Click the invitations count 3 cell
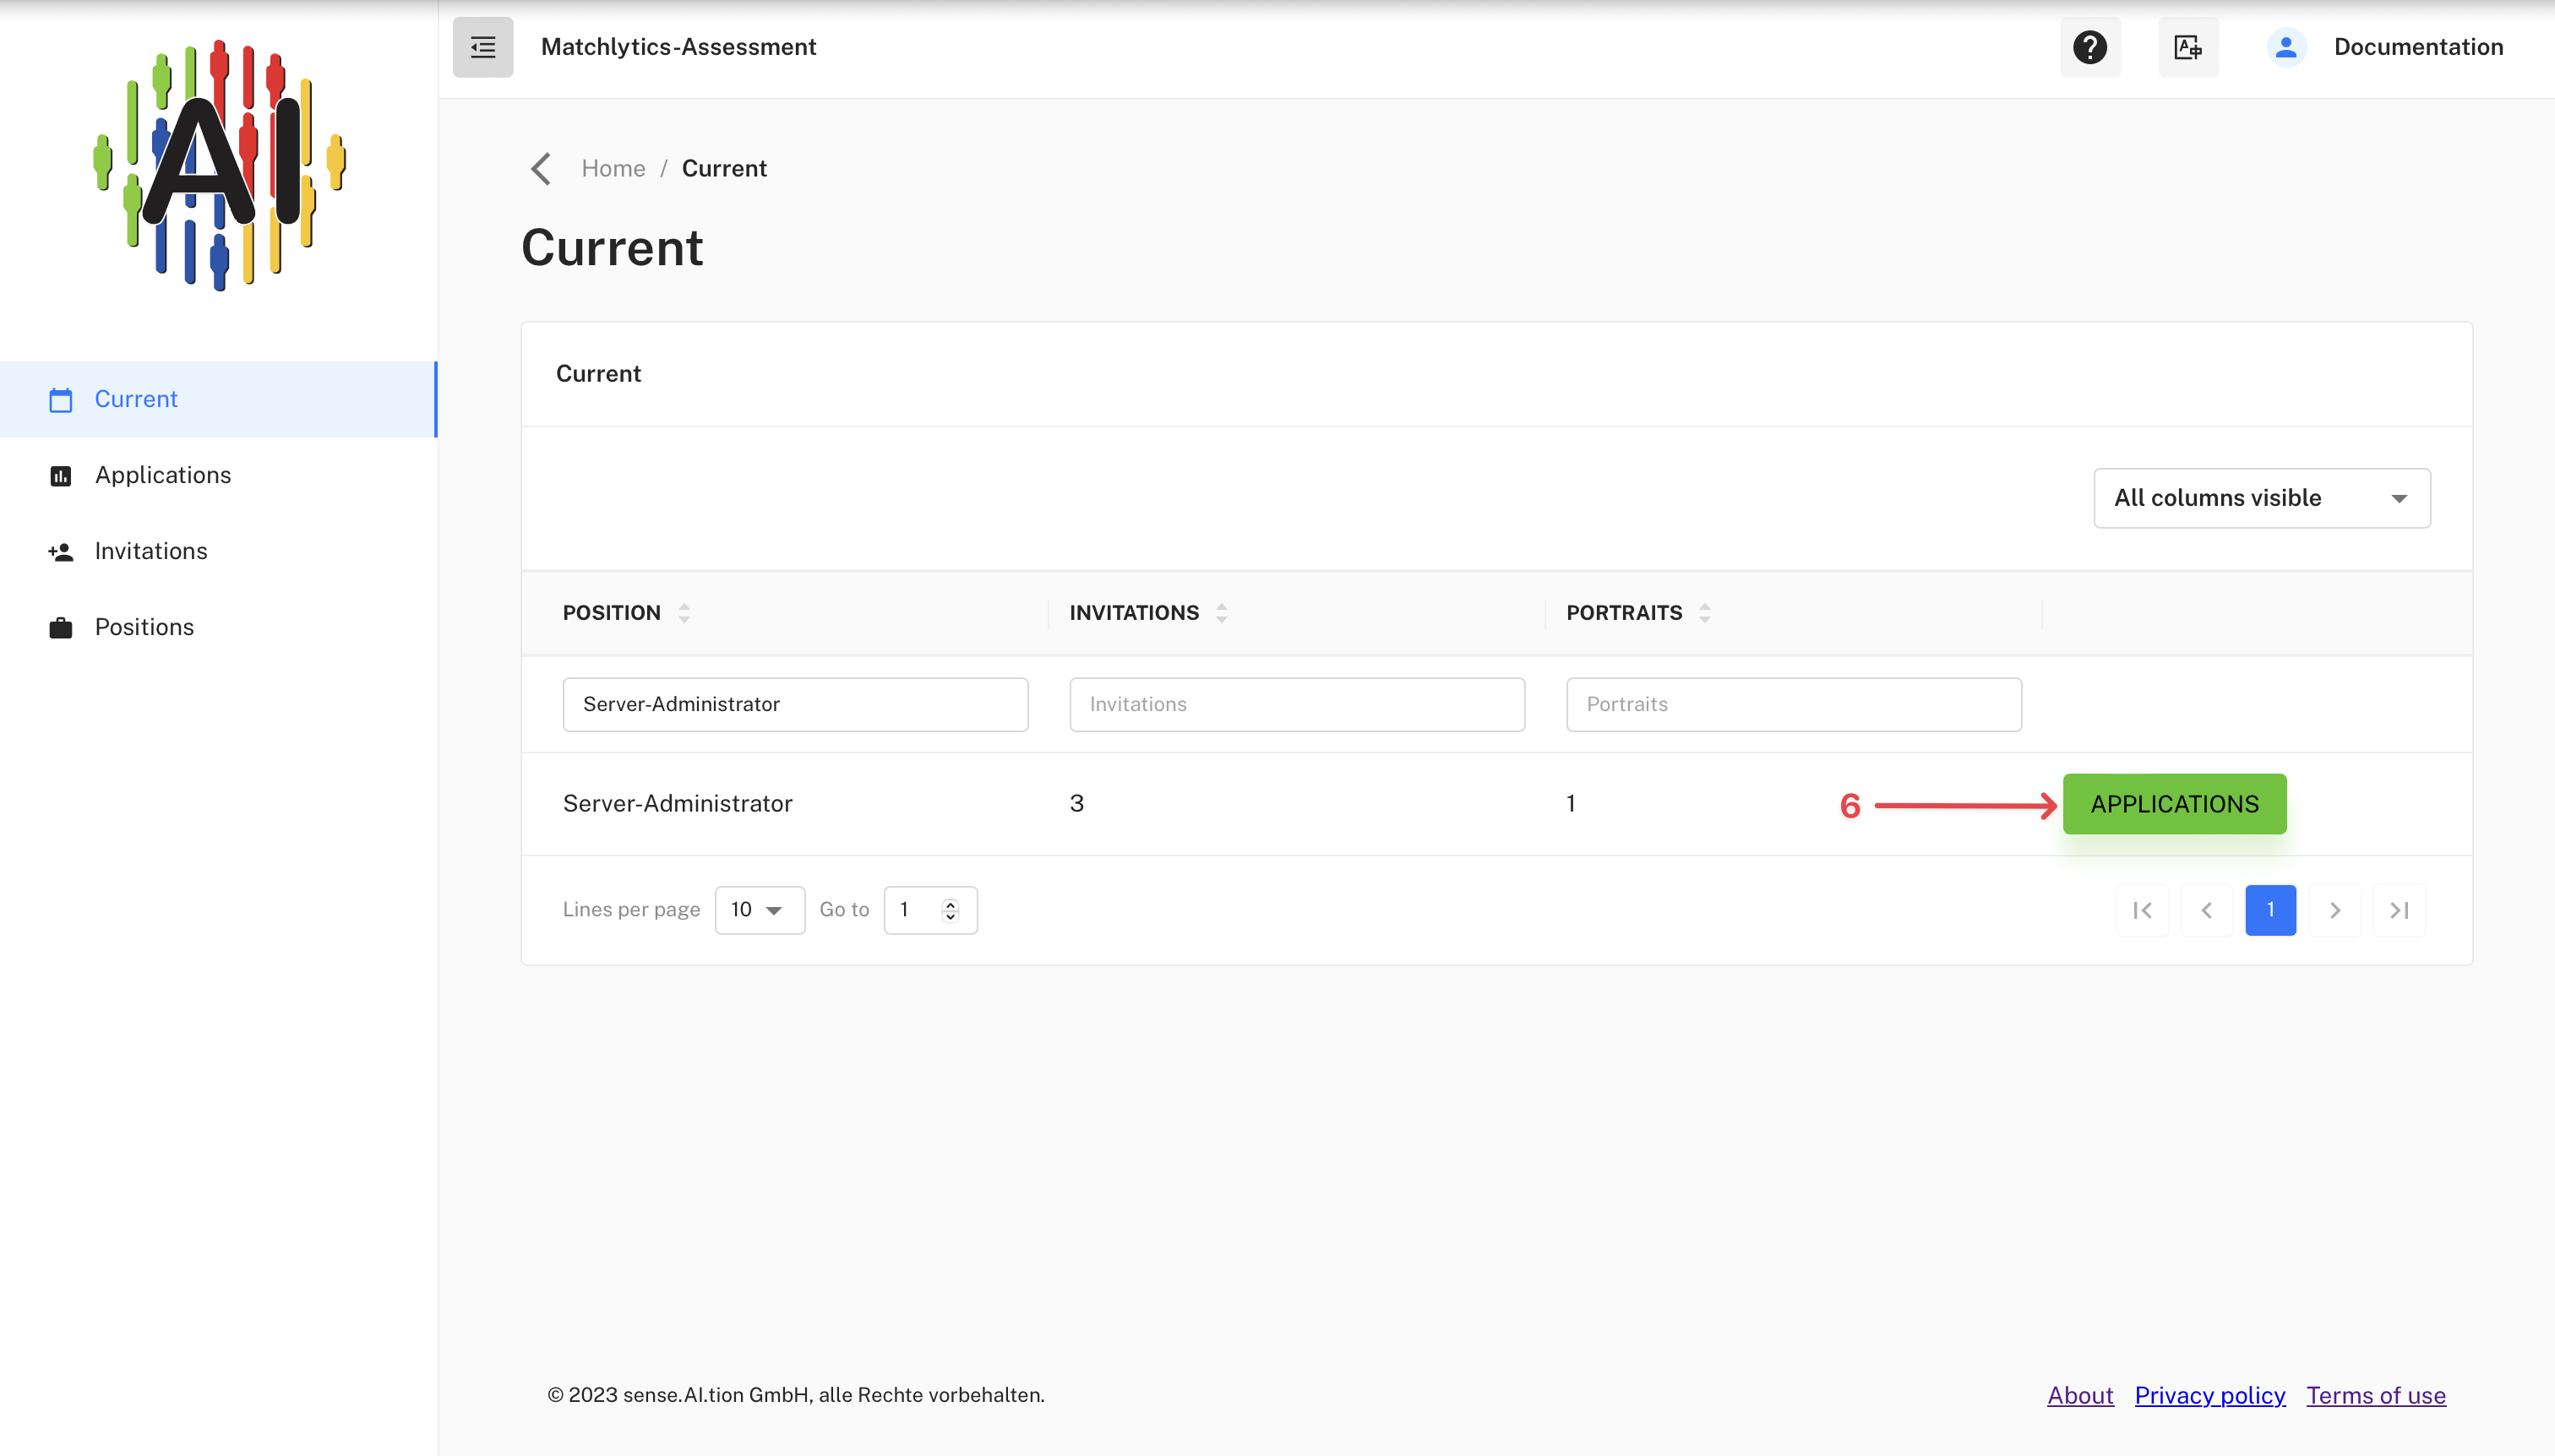The width and height of the screenshot is (2555, 1456). pos(1076,804)
